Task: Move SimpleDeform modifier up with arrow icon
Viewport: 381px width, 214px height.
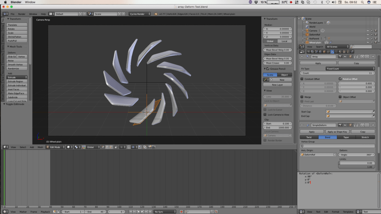Action: coord(362,125)
